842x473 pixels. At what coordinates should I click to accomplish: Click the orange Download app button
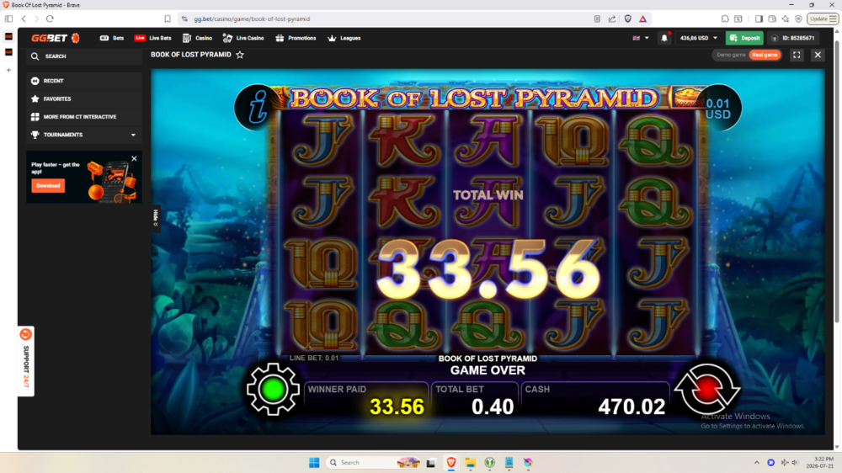48,186
